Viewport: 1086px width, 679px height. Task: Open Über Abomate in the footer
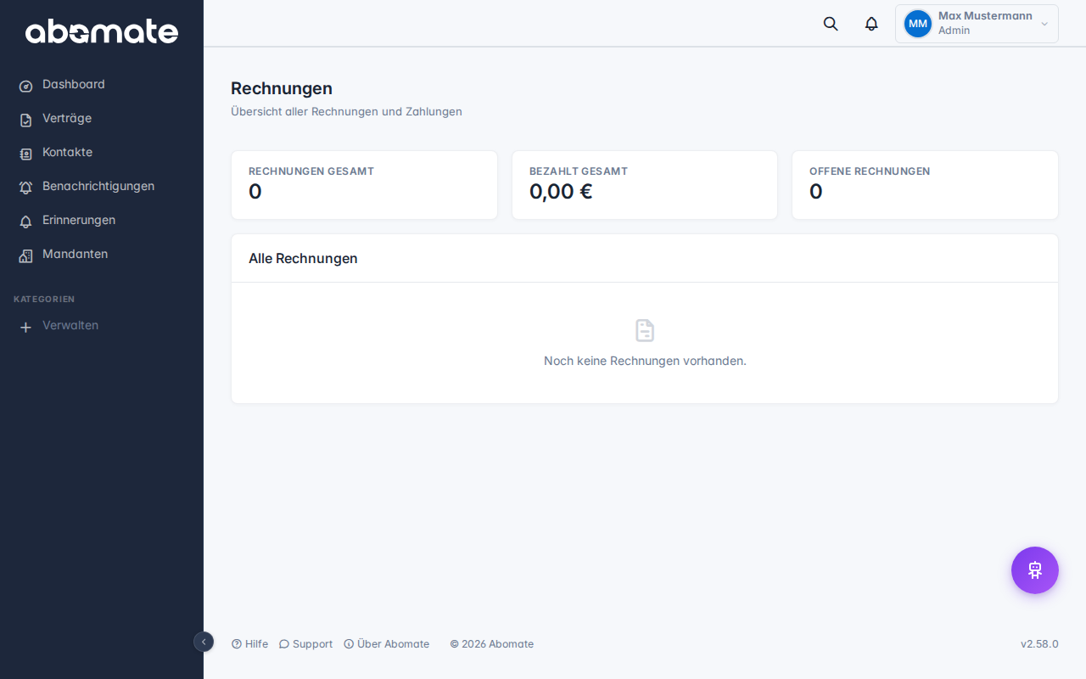tap(387, 643)
